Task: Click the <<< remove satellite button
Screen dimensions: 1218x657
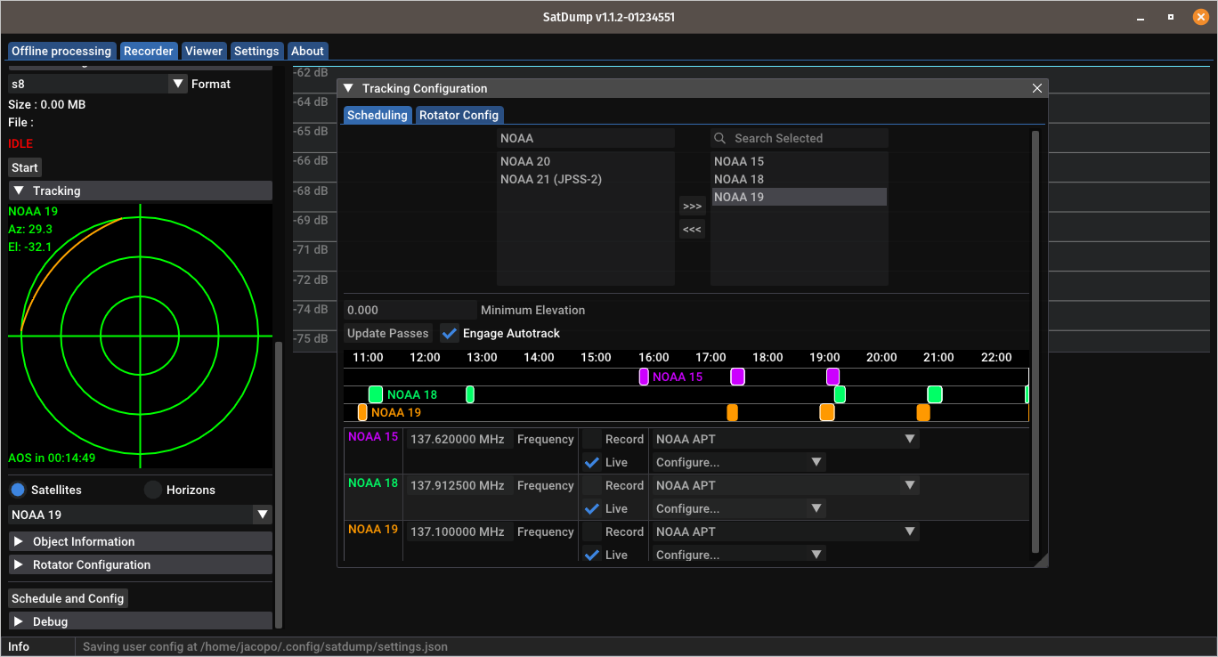Action: pos(692,230)
